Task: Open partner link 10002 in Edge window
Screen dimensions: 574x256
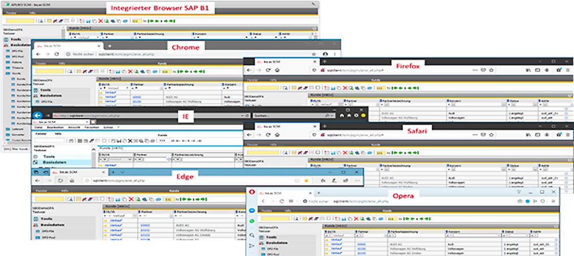Action: 145,225
